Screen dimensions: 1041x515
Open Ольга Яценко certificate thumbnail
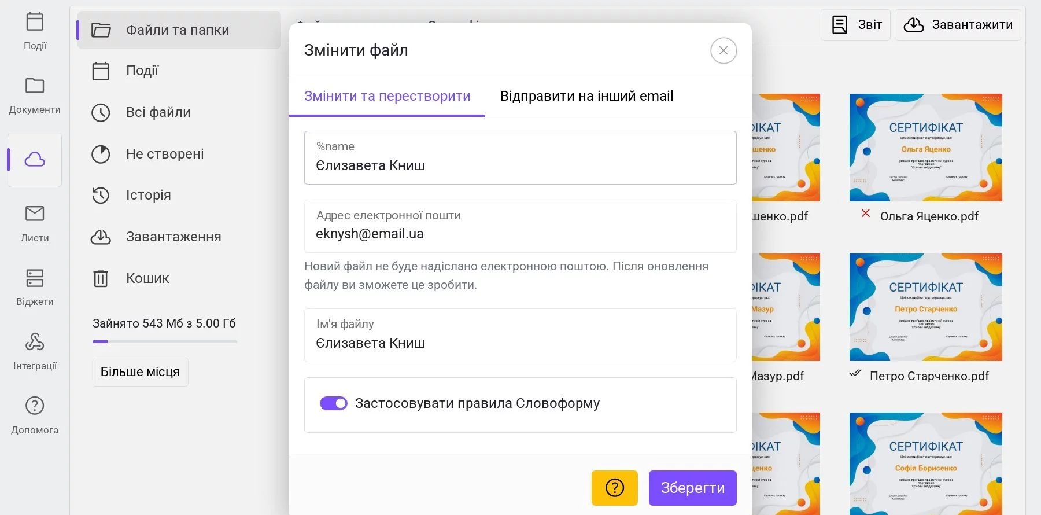pyautogui.click(x=925, y=148)
